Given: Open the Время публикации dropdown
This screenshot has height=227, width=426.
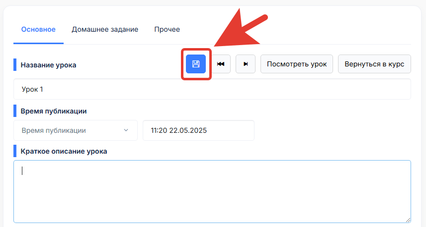Looking at the screenshot, I should pos(76,130).
